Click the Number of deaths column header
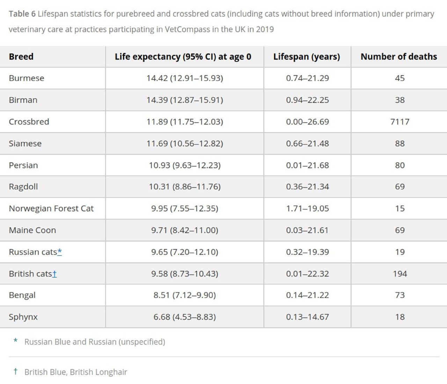Viewport: 447px width, 384px height. click(399, 57)
